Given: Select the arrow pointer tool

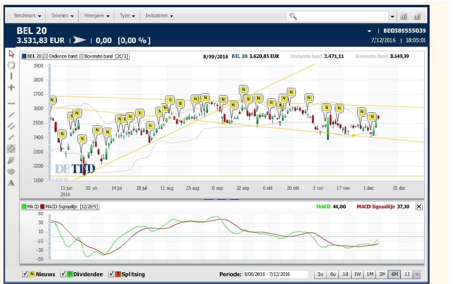Looking at the screenshot, I should tap(11, 54).
